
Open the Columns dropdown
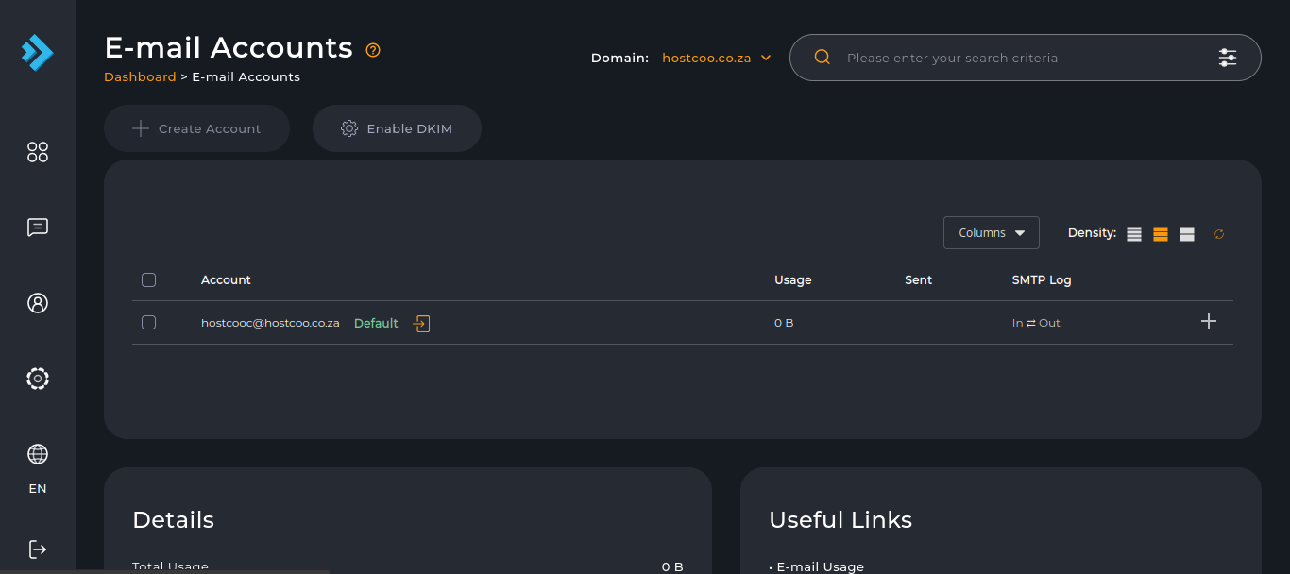(x=992, y=233)
